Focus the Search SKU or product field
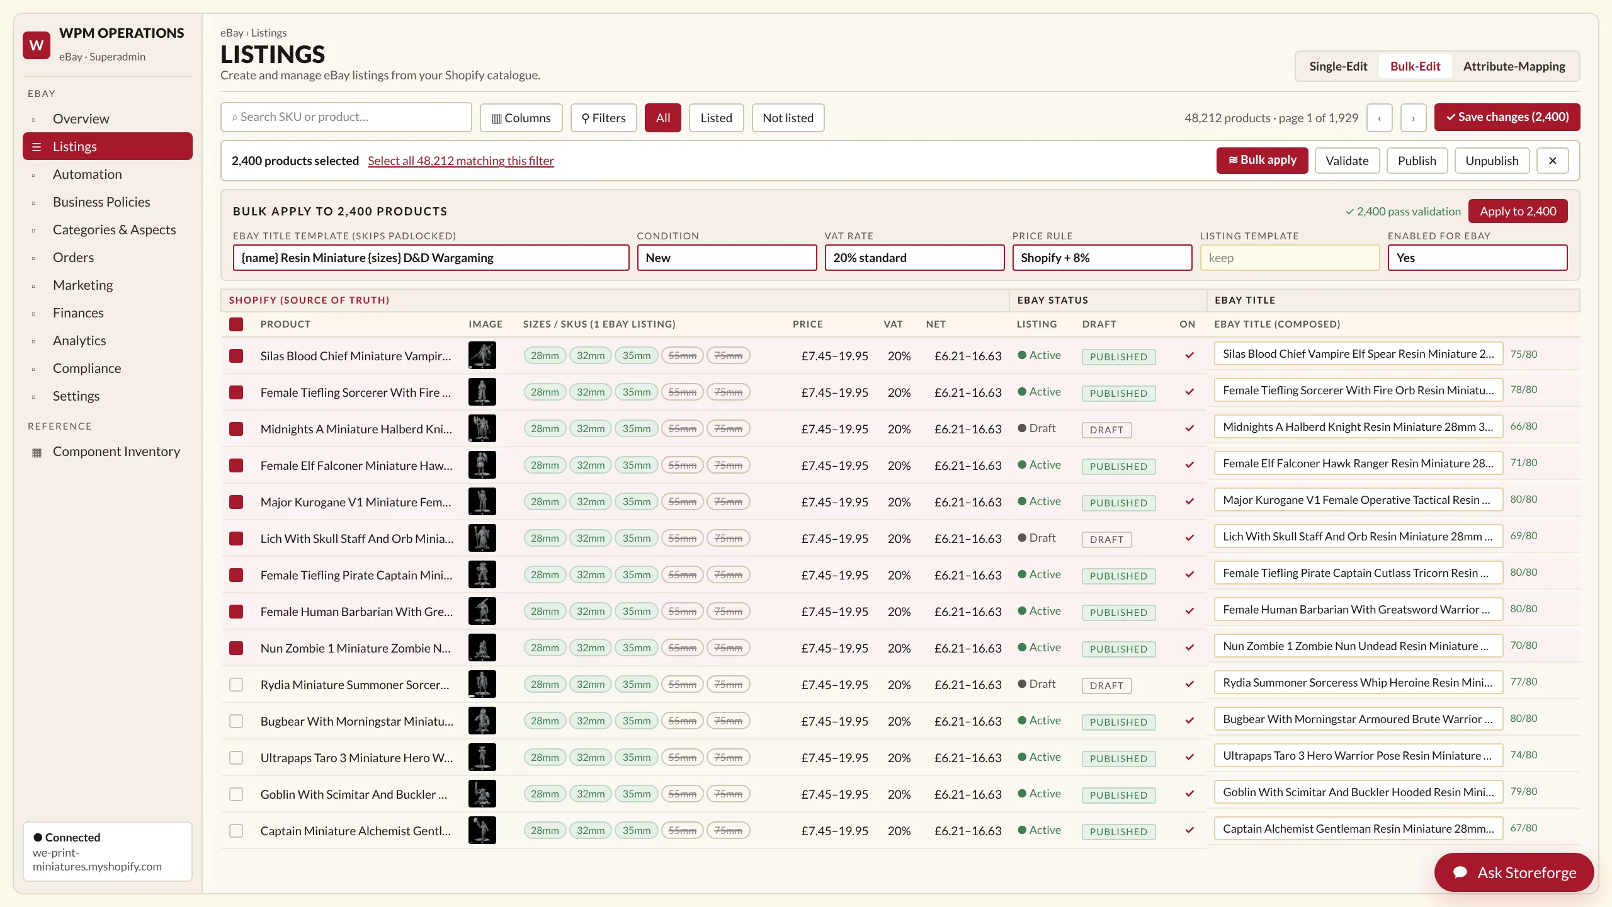The width and height of the screenshot is (1612, 907). coord(346,117)
